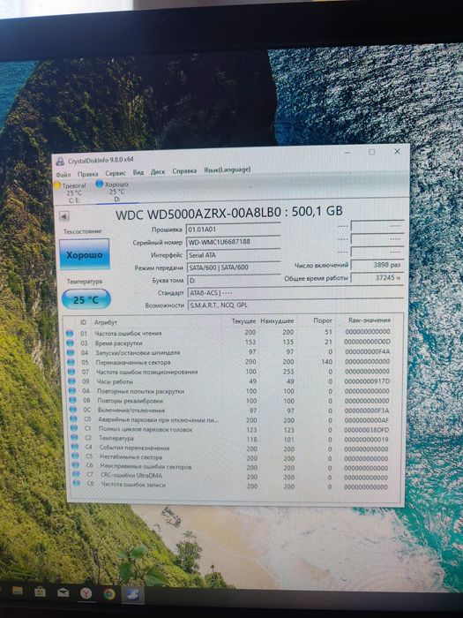Click the status dot for CRC-ошибки UltraDMA
Image resolution: width=463 pixels, height=618 pixels.
(76, 474)
